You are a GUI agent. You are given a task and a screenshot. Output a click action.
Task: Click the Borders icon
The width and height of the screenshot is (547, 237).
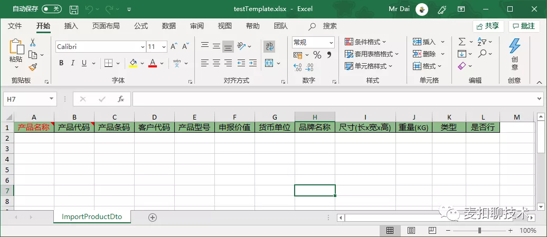(x=108, y=63)
